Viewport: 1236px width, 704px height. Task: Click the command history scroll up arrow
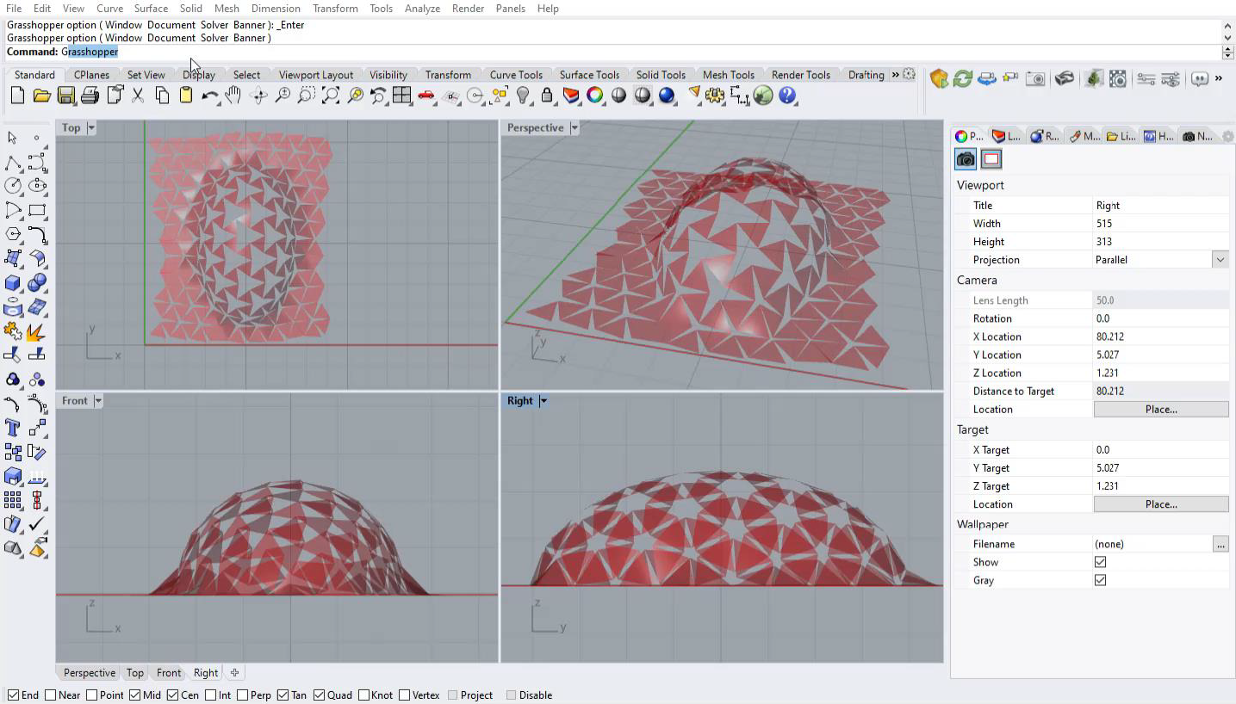coord(1227,26)
